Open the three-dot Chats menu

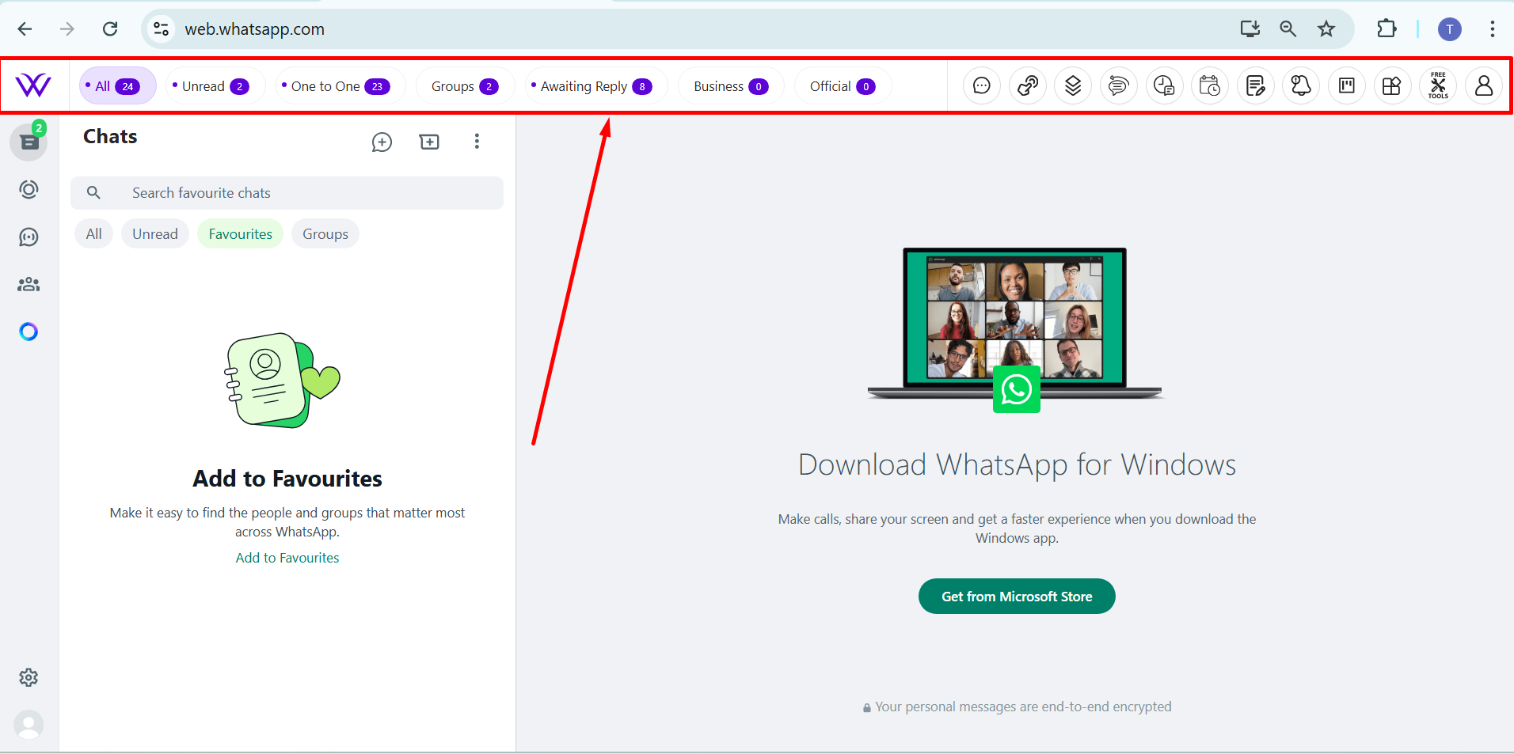point(477,141)
